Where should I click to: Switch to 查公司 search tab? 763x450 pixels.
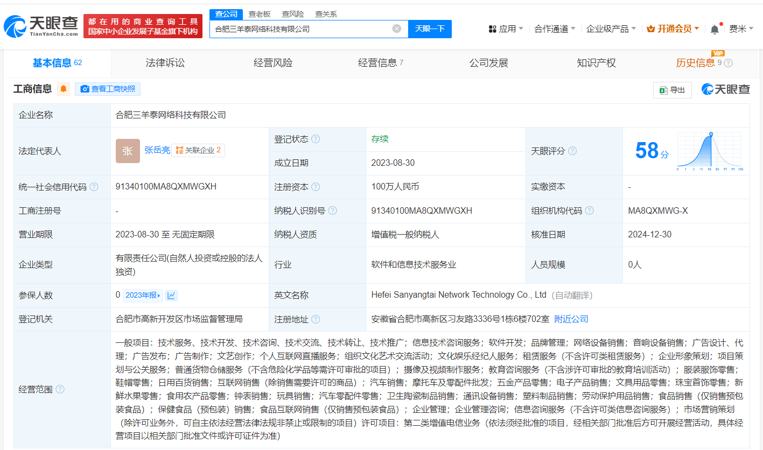tap(226, 14)
